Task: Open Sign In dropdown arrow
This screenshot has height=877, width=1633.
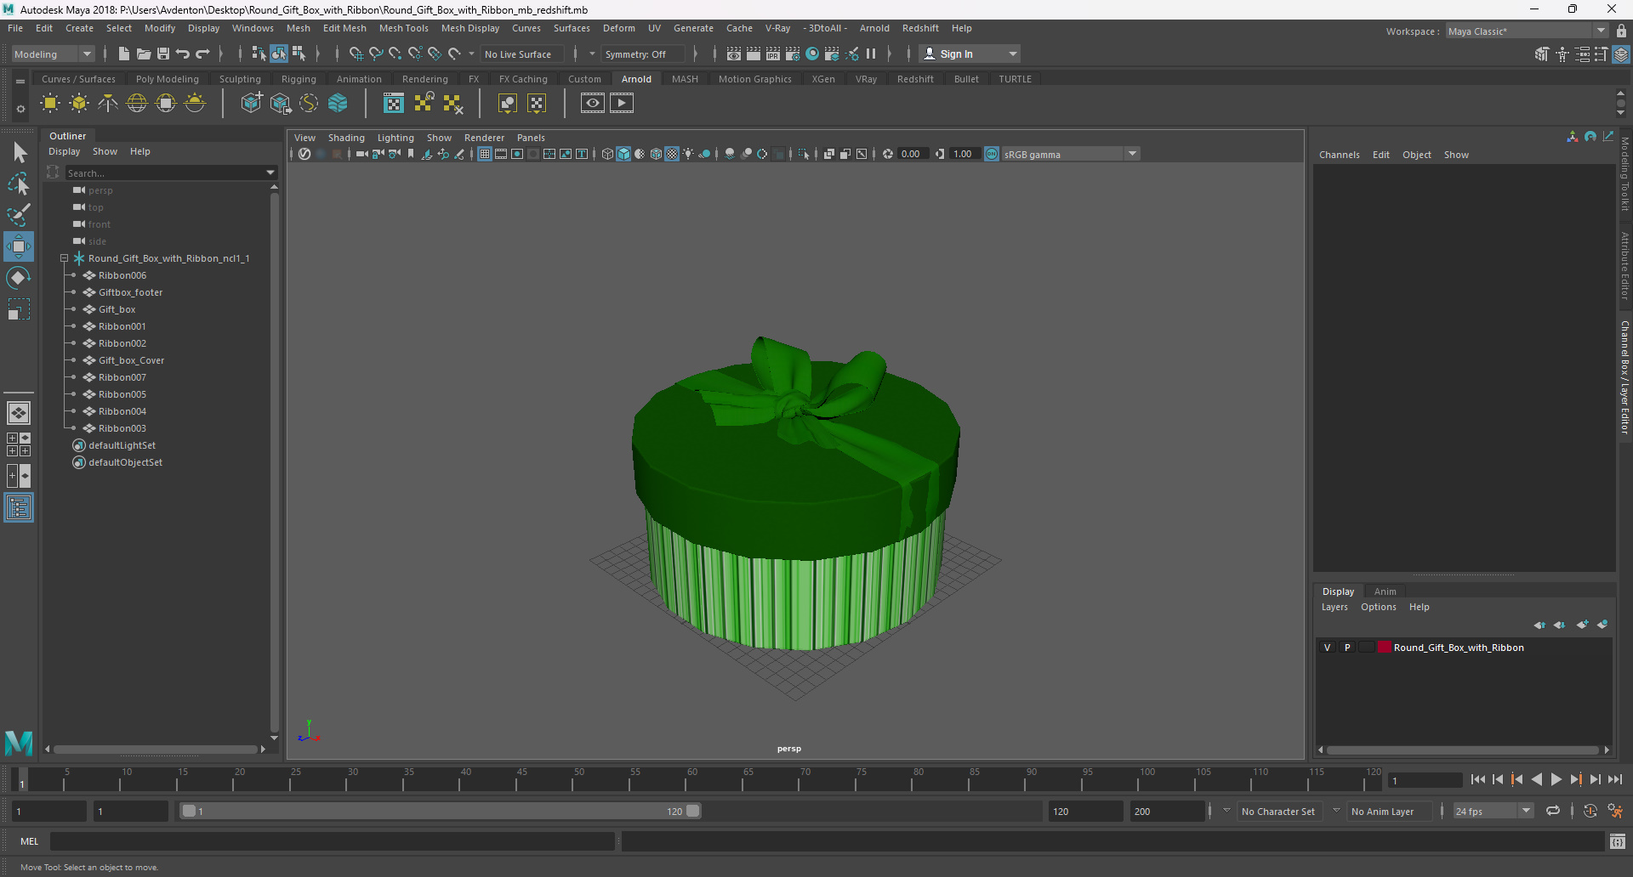Action: [1012, 54]
